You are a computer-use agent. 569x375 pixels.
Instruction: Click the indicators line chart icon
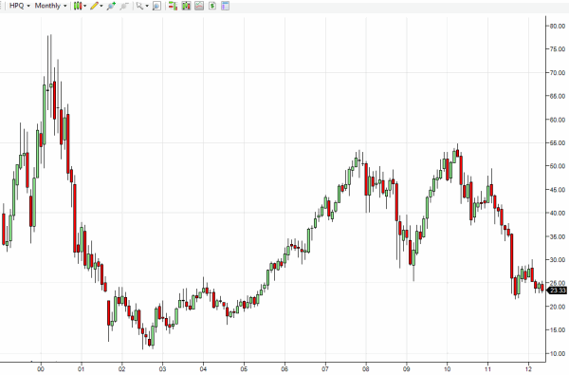199,6
